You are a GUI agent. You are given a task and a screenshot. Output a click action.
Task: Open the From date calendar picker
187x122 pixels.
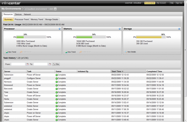coord(27,64)
